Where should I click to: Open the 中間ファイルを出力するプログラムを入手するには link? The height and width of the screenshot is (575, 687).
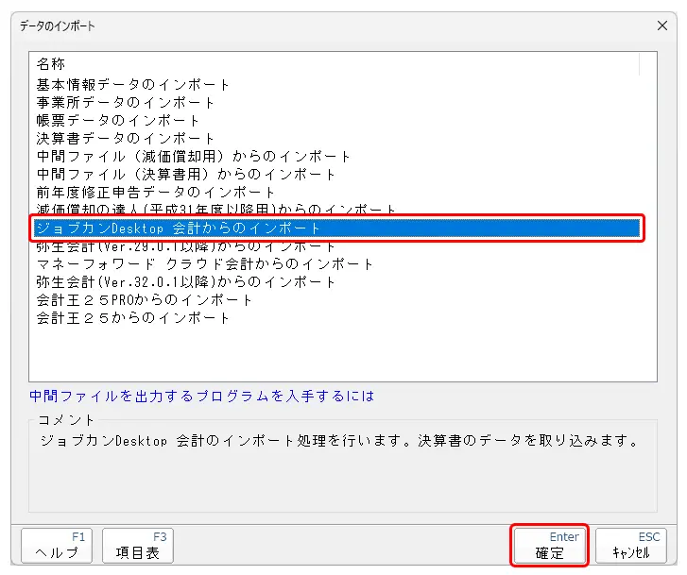tap(202, 397)
